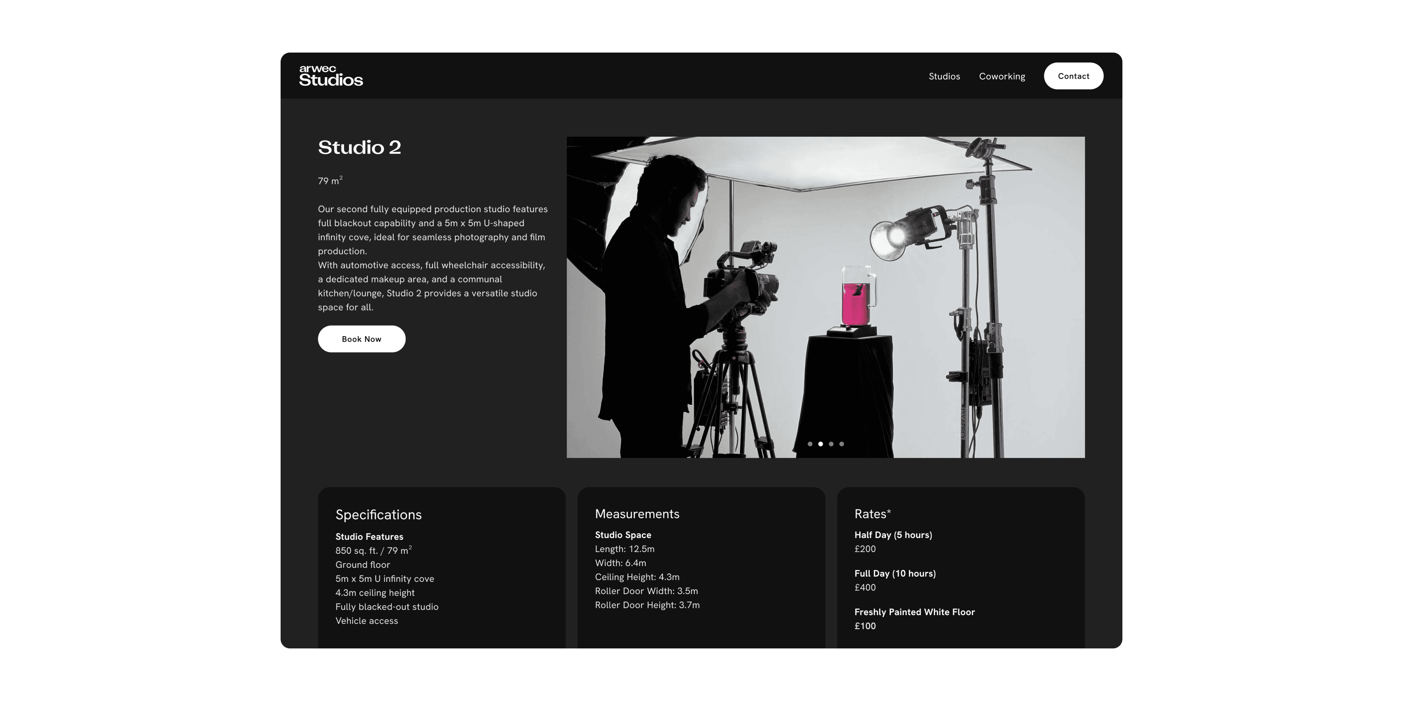Click the Specifications card heading
1403x701 pixels.
pyautogui.click(x=378, y=515)
